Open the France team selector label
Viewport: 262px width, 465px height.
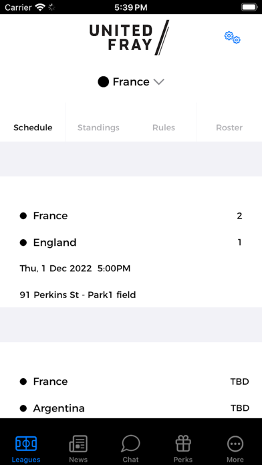[x=131, y=82]
